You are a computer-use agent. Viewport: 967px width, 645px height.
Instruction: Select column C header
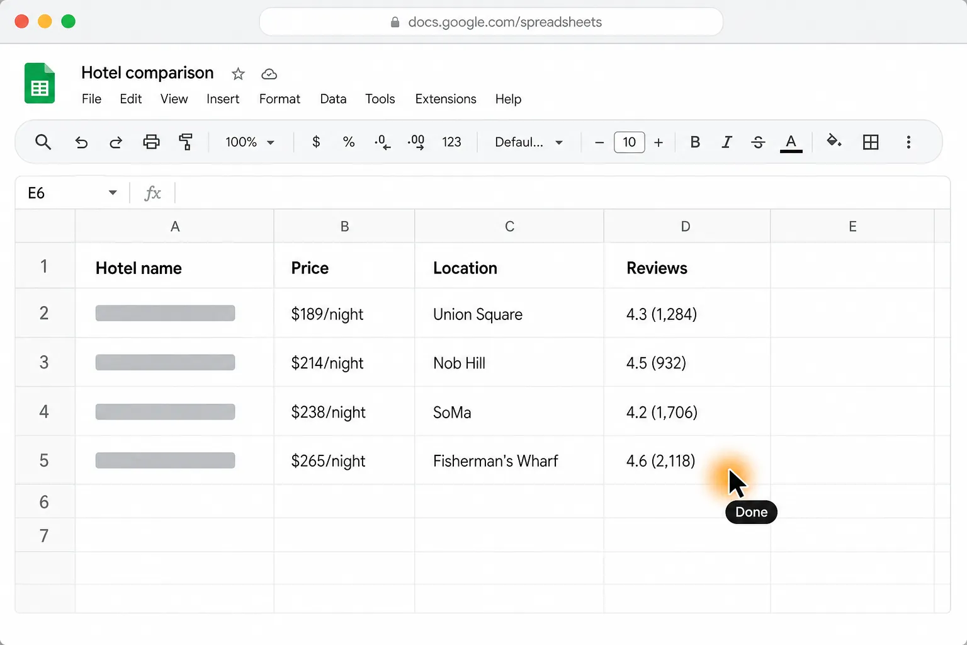coord(509,226)
